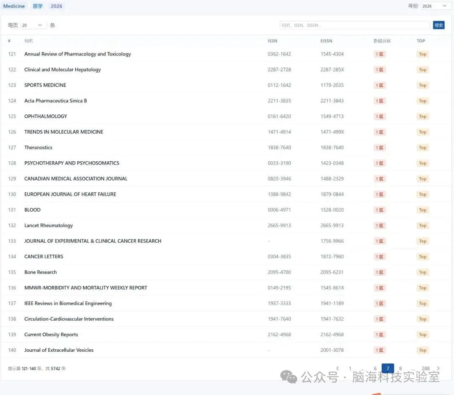Click 1区 badge for CANCER LETTERS

379,256
